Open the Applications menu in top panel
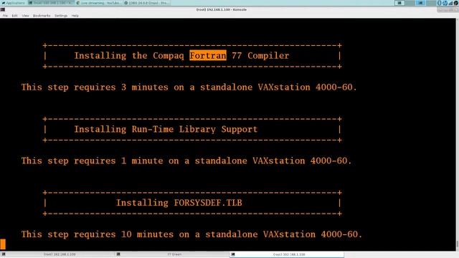 click(13, 3)
